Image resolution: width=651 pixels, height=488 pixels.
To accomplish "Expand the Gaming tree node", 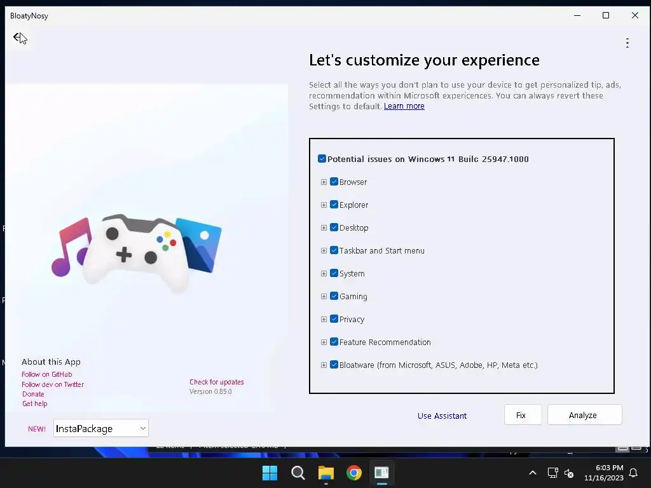I will 324,296.
